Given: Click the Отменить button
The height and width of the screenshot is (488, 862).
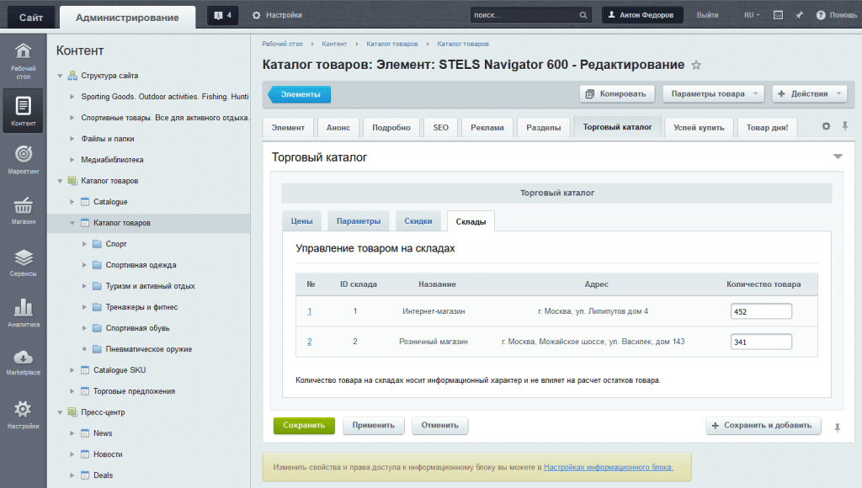Looking at the screenshot, I should pyautogui.click(x=439, y=426).
